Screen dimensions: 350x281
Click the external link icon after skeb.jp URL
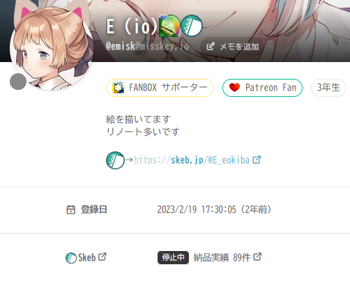[257, 160]
